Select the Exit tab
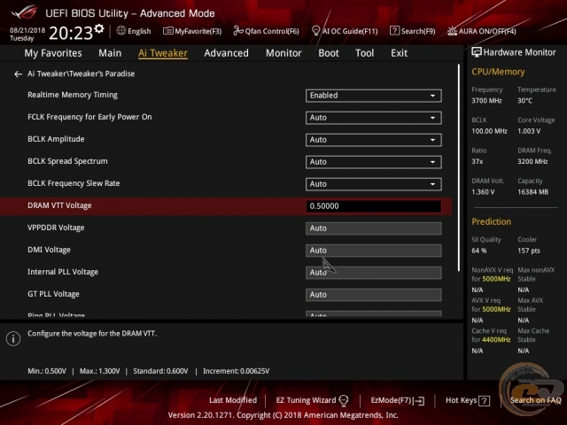Viewport: 567px width, 425px height. [399, 53]
